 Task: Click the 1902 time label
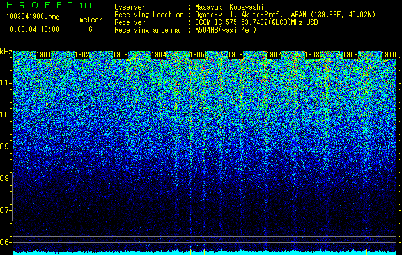coord(82,55)
